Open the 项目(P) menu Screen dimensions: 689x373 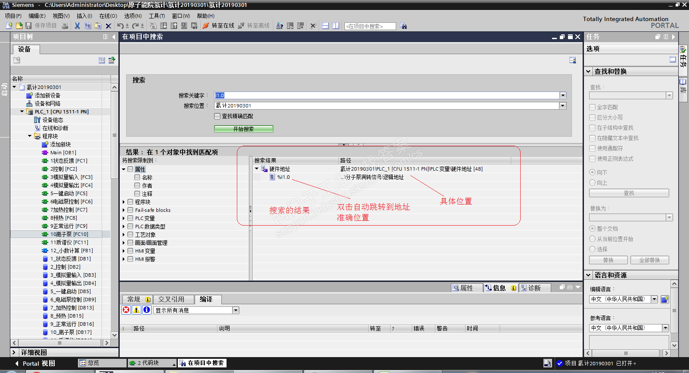(x=13, y=16)
